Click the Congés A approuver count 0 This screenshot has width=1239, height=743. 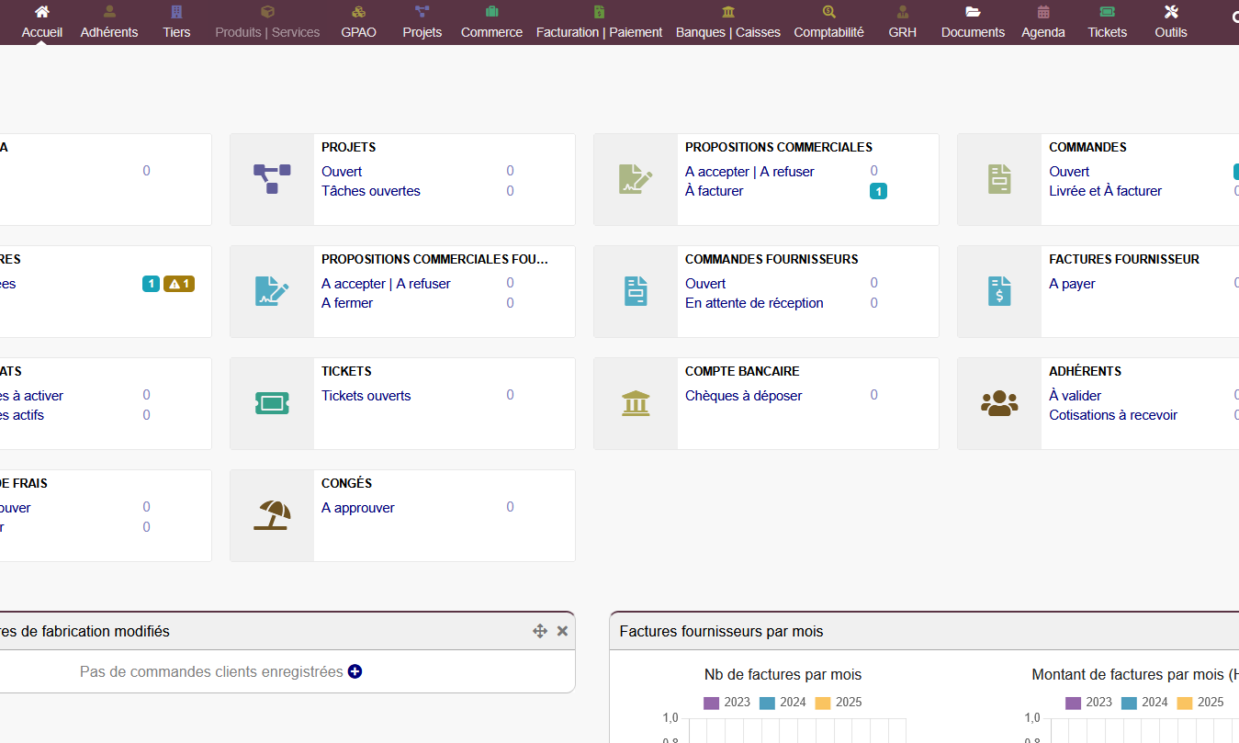point(510,507)
